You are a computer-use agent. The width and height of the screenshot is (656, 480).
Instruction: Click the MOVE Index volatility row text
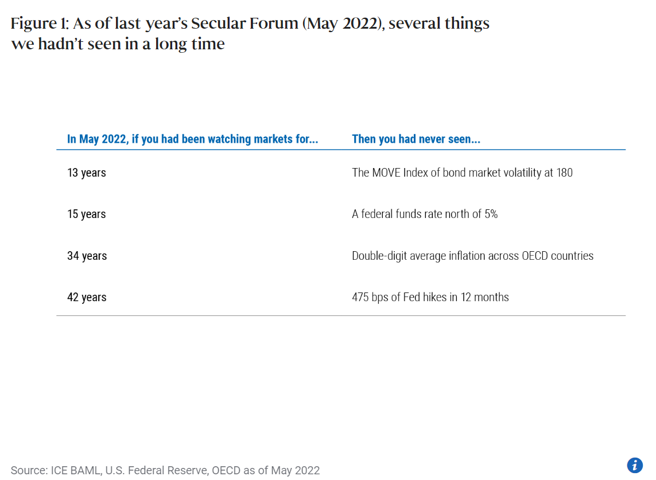pos(462,173)
